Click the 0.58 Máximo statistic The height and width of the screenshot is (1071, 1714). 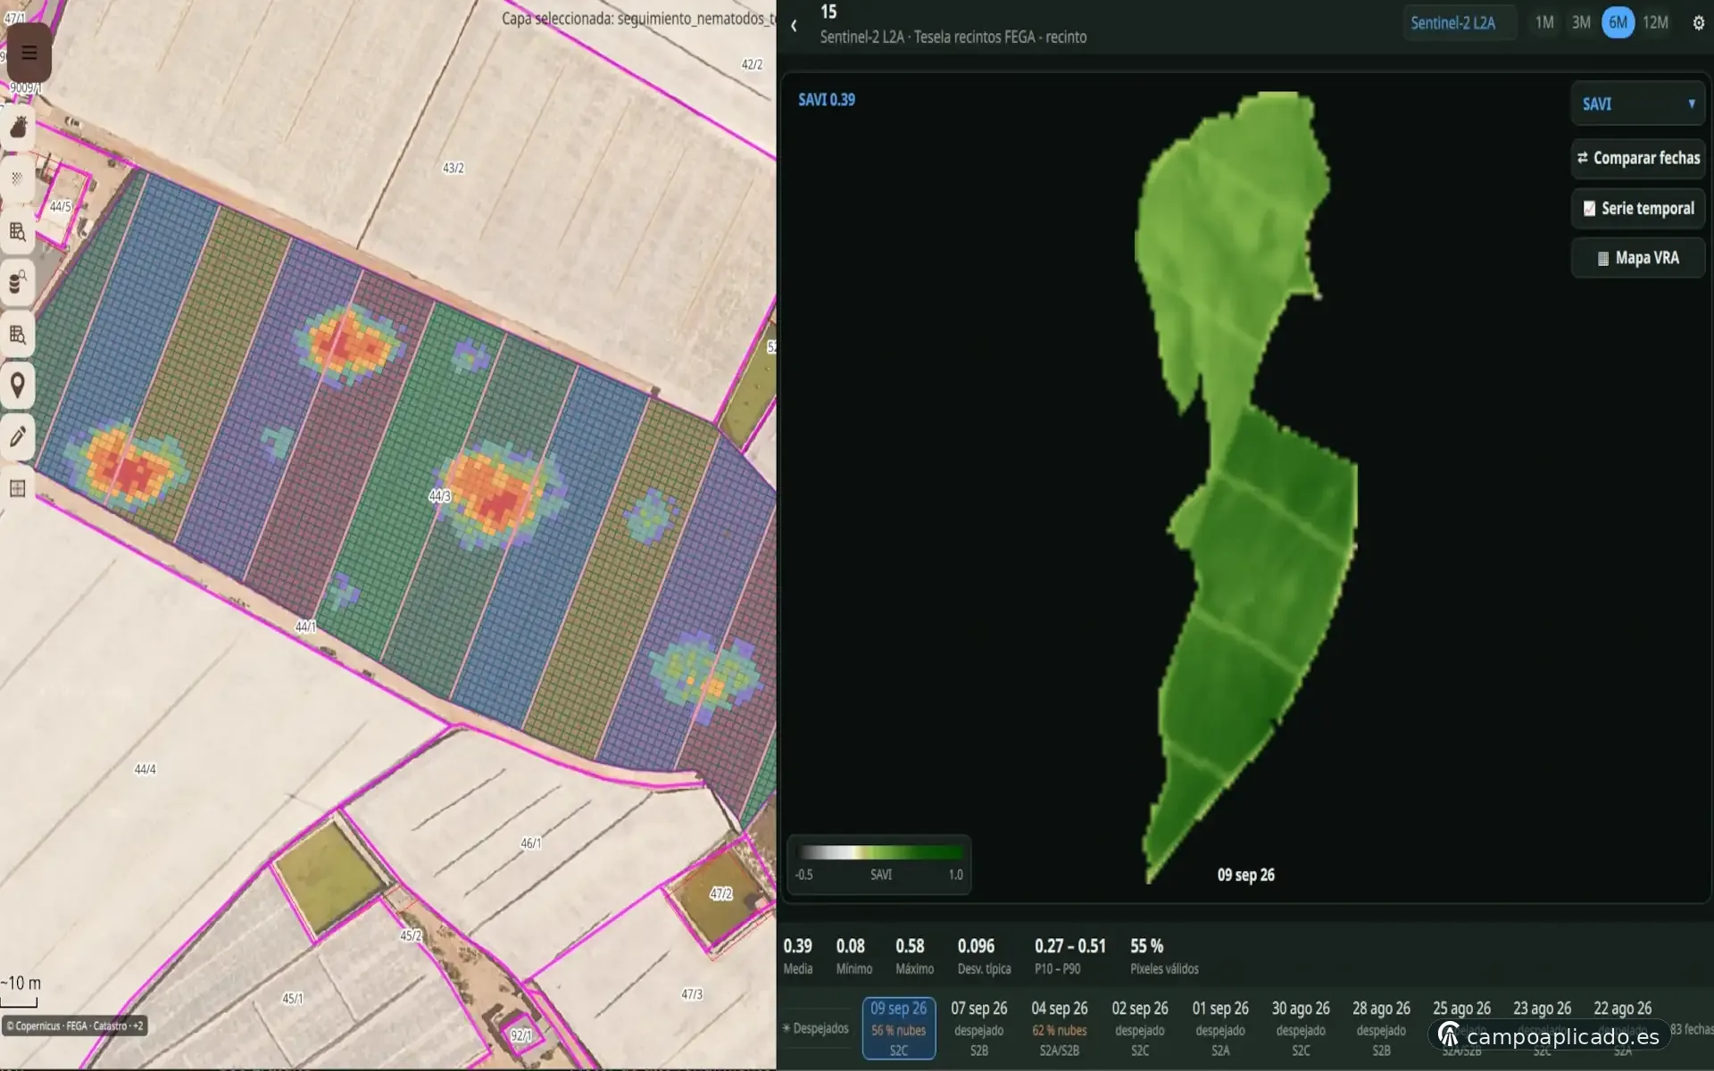(913, 956)
